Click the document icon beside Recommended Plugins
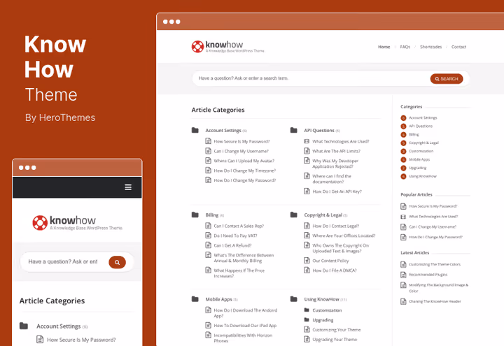504x346 pixels. pyautogui.click(x=403, y=275)
